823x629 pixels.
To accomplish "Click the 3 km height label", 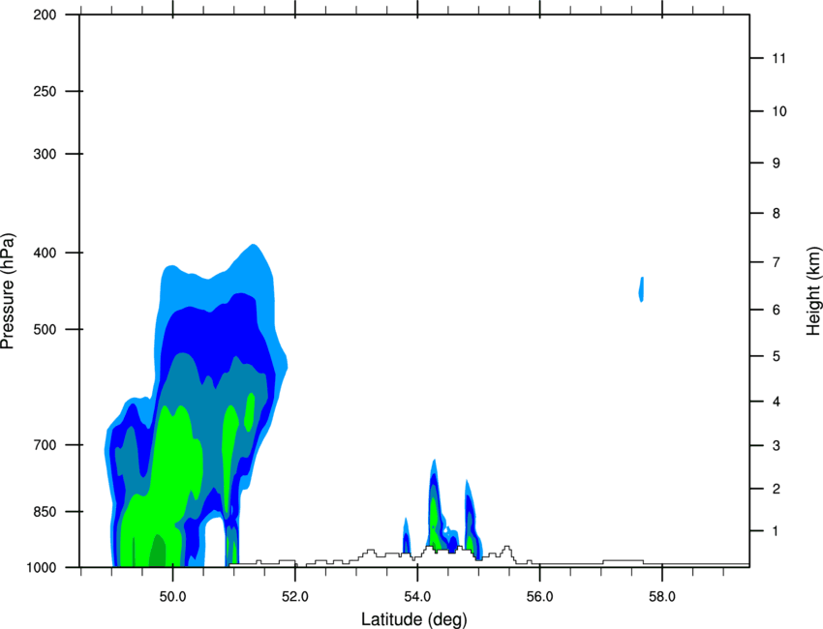I will (776, 446).
